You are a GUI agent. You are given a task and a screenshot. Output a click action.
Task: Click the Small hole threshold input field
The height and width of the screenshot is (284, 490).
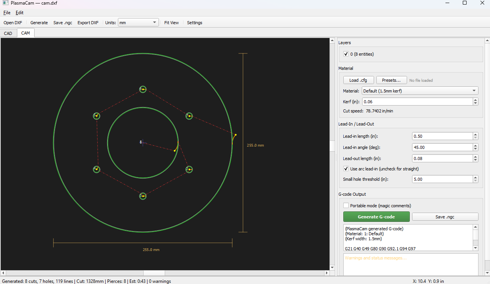[x=442, y=179]
